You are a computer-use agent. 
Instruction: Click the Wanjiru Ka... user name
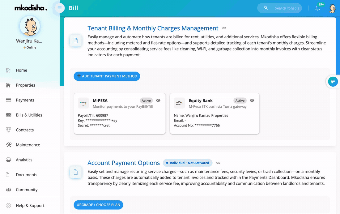29,41
